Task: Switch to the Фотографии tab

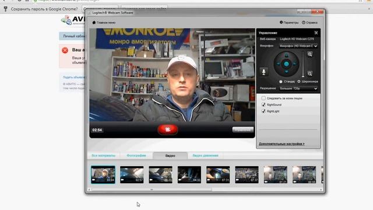Action: coord(136,156)
